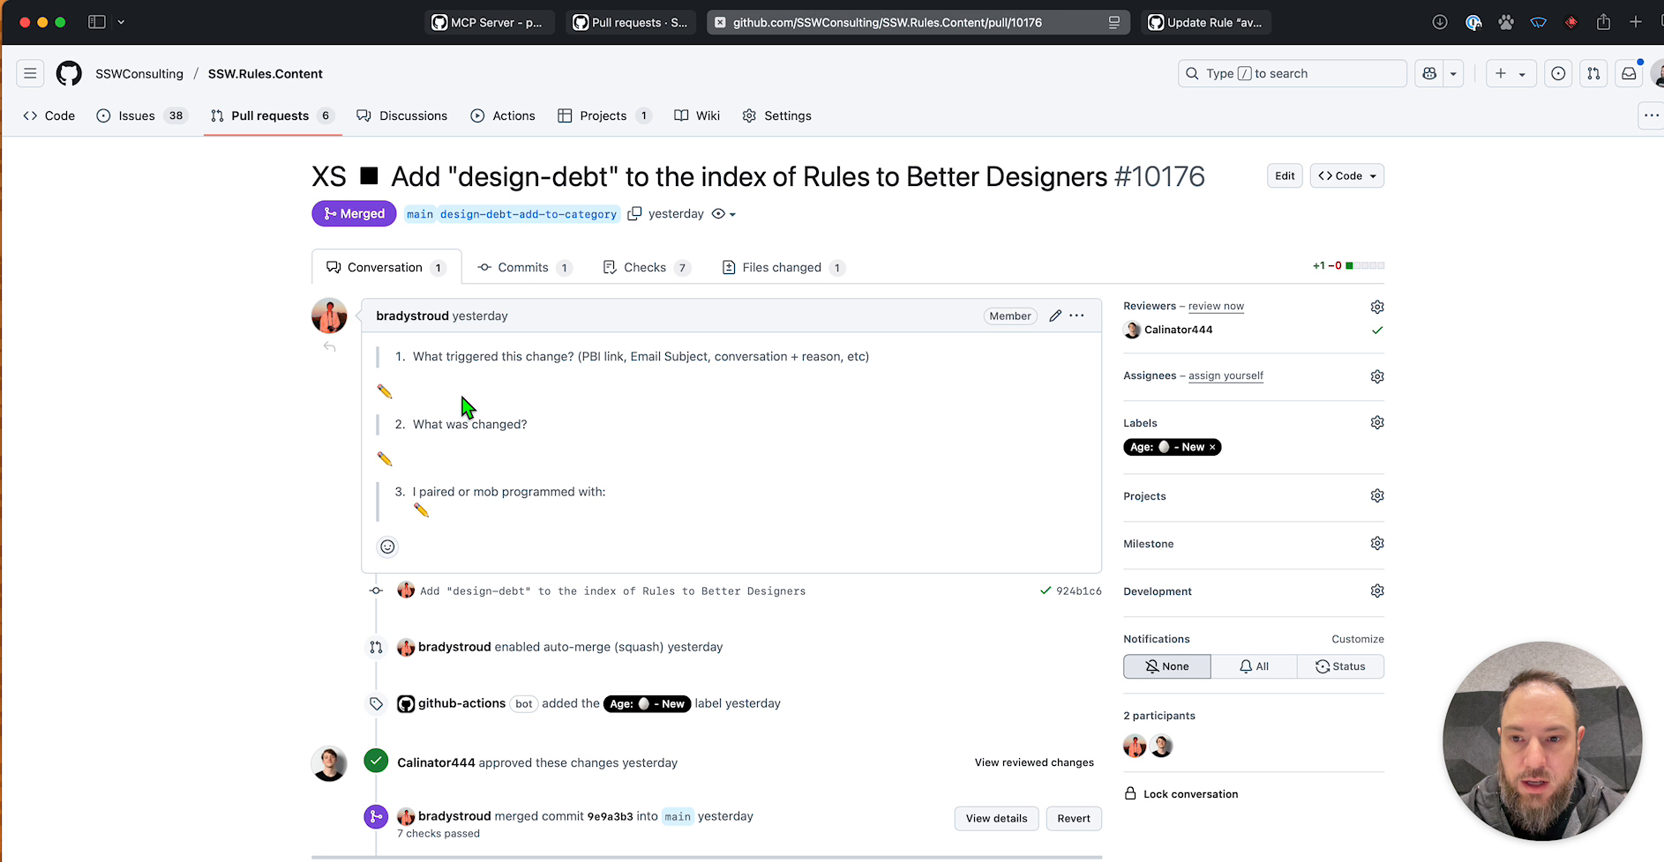The height and width of the screenshot is (862, 1664).
Task: Open the SSWConsulting organization link
Action: coord(139,73)
